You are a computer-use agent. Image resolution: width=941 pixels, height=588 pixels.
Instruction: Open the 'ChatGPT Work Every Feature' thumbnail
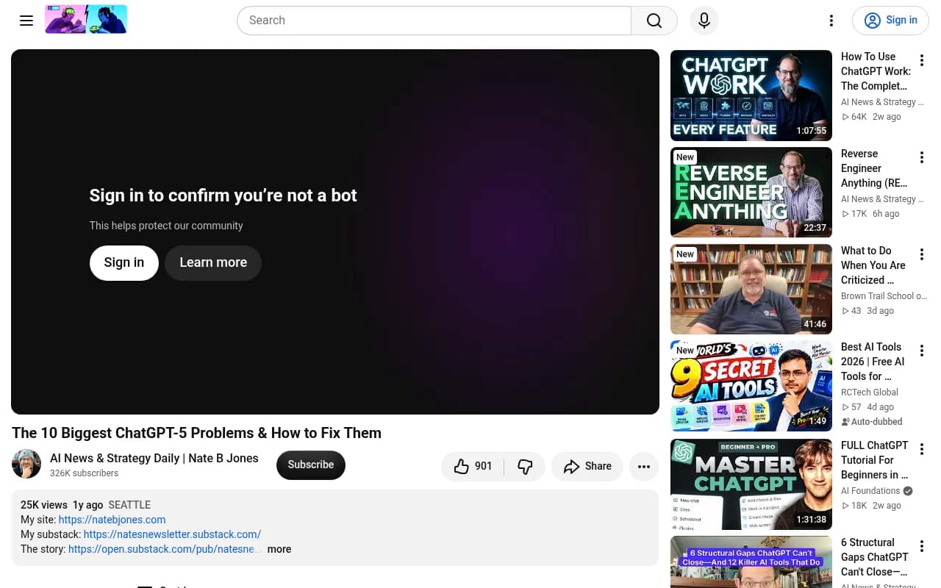click(x=751, y=96)
